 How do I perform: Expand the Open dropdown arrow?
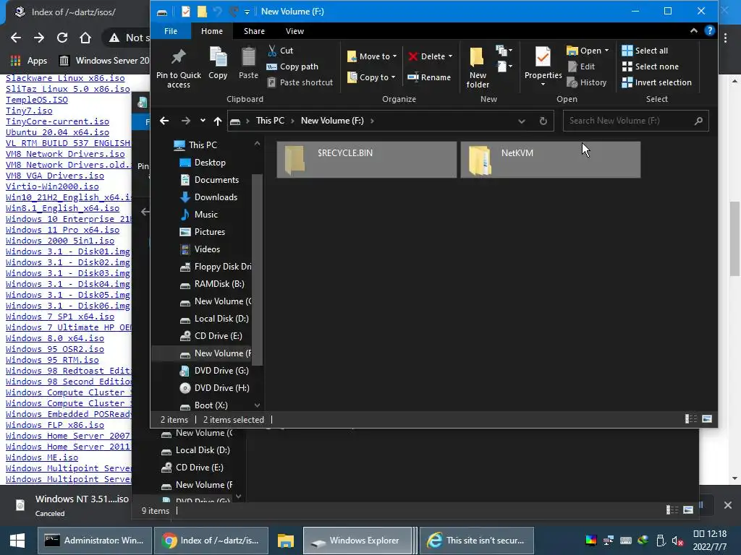pos(607,51)
